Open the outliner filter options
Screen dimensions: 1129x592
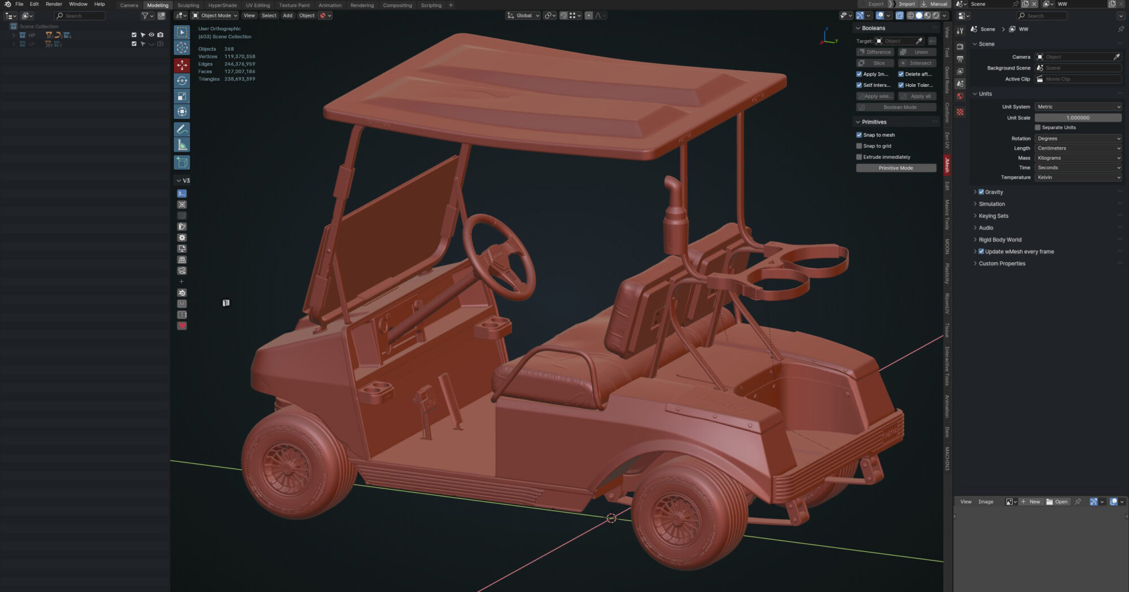146,15
